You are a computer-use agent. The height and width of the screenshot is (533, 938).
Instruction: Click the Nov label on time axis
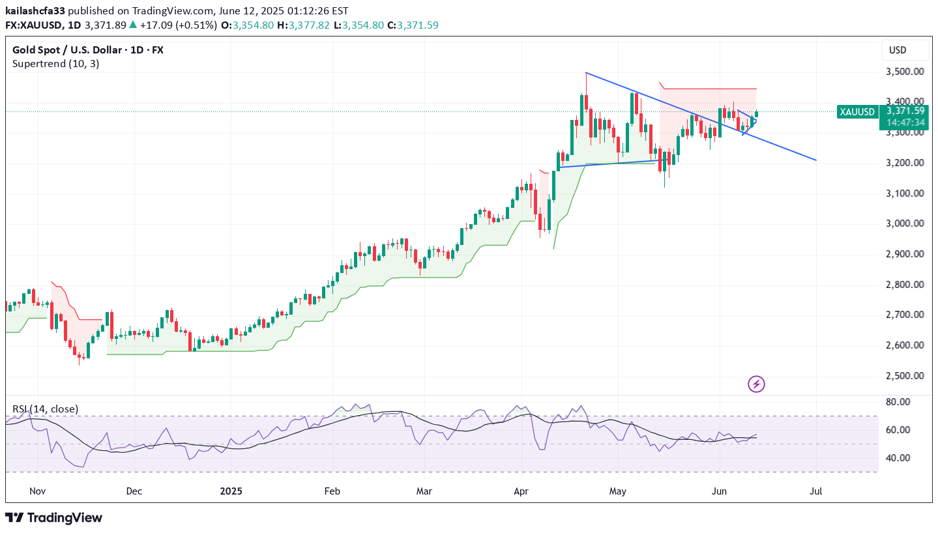(38, 491)
